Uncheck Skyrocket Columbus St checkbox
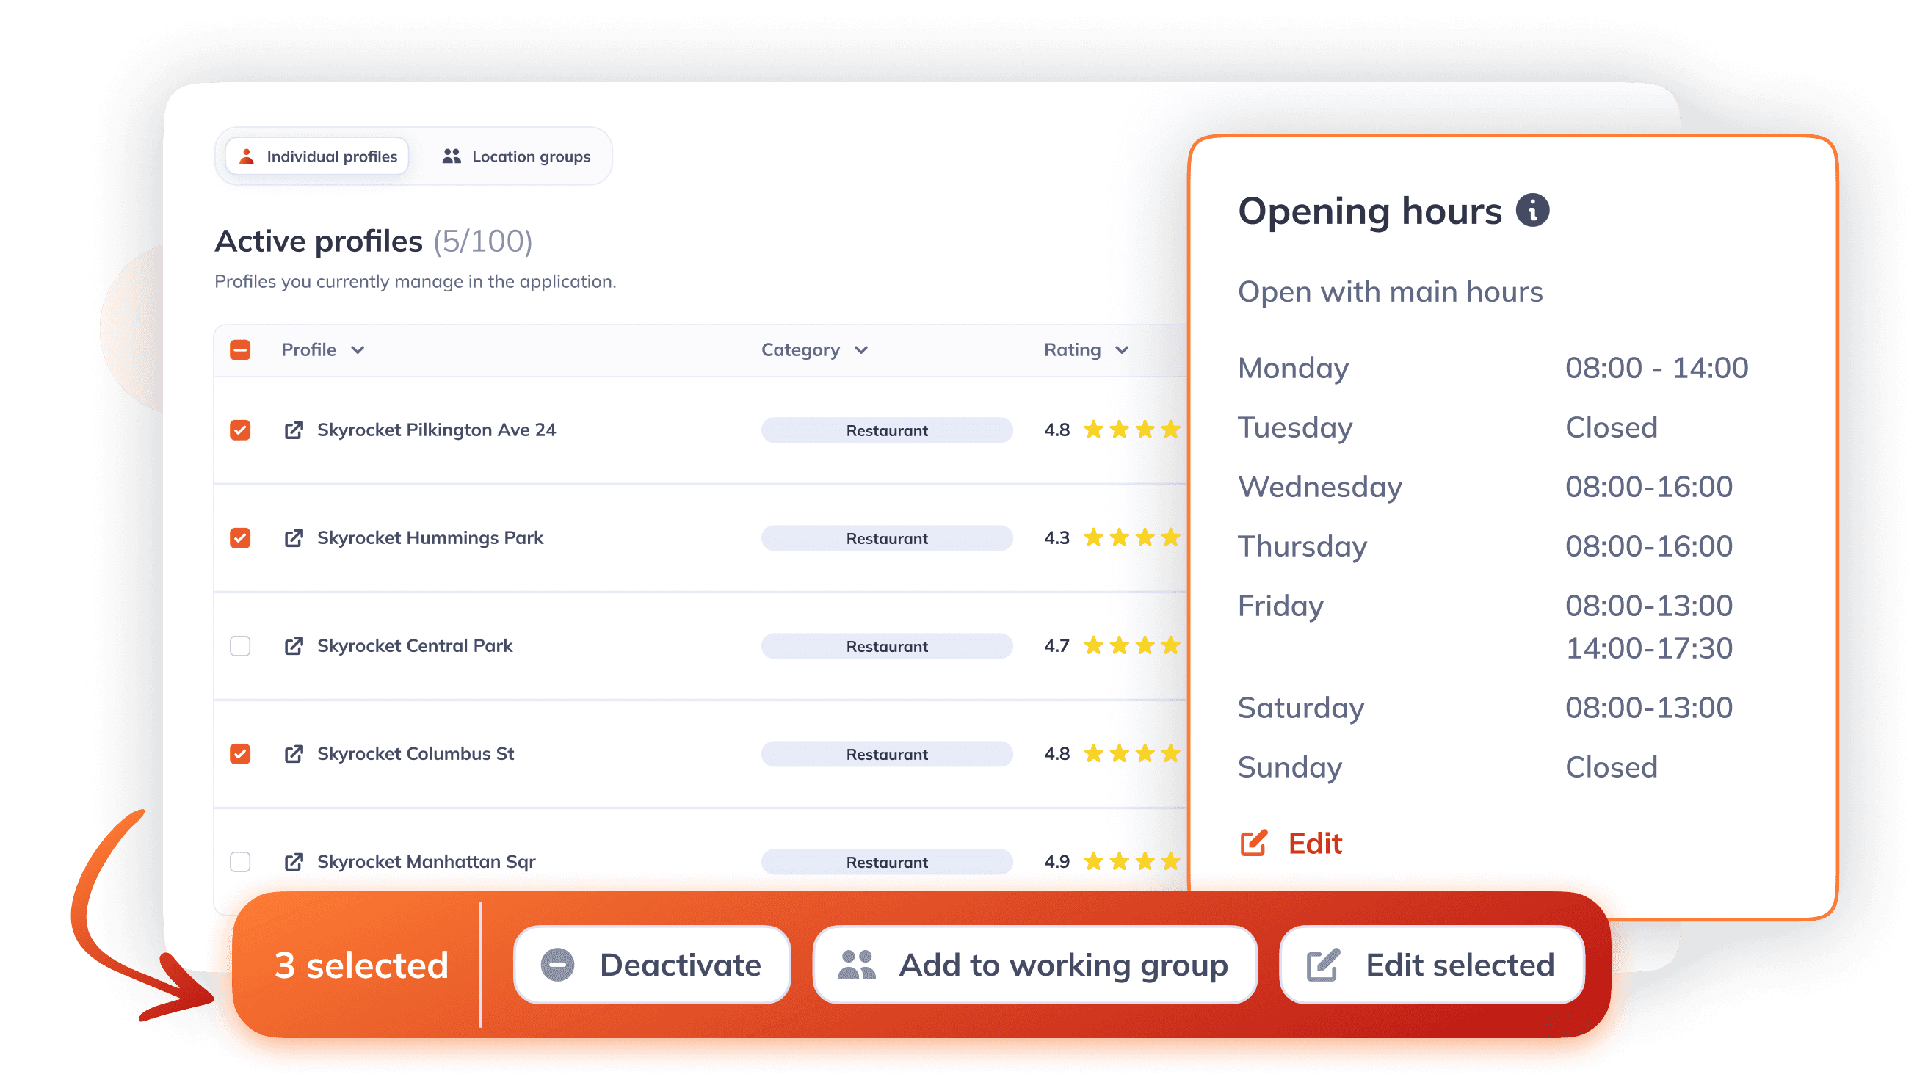1928x1080 pixels. (240, 753)
